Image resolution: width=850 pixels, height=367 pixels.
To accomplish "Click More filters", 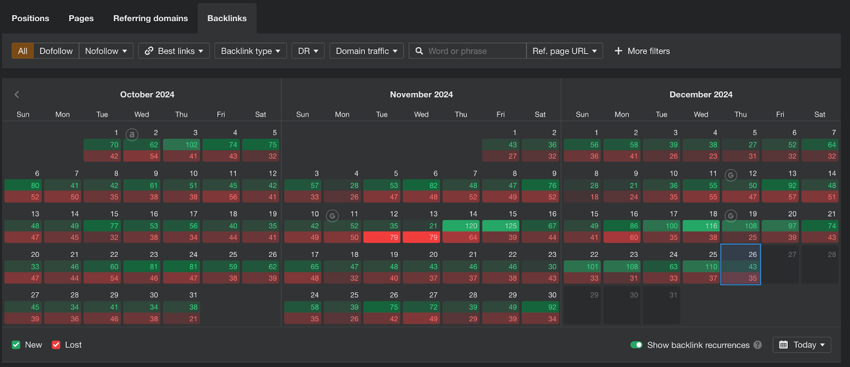I will (x=642, y=51).
